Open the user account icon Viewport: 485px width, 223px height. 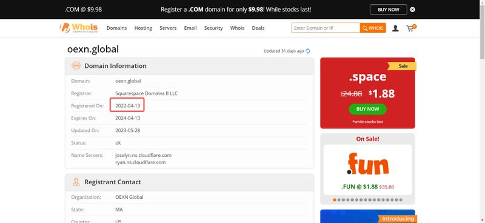(395, 28)
